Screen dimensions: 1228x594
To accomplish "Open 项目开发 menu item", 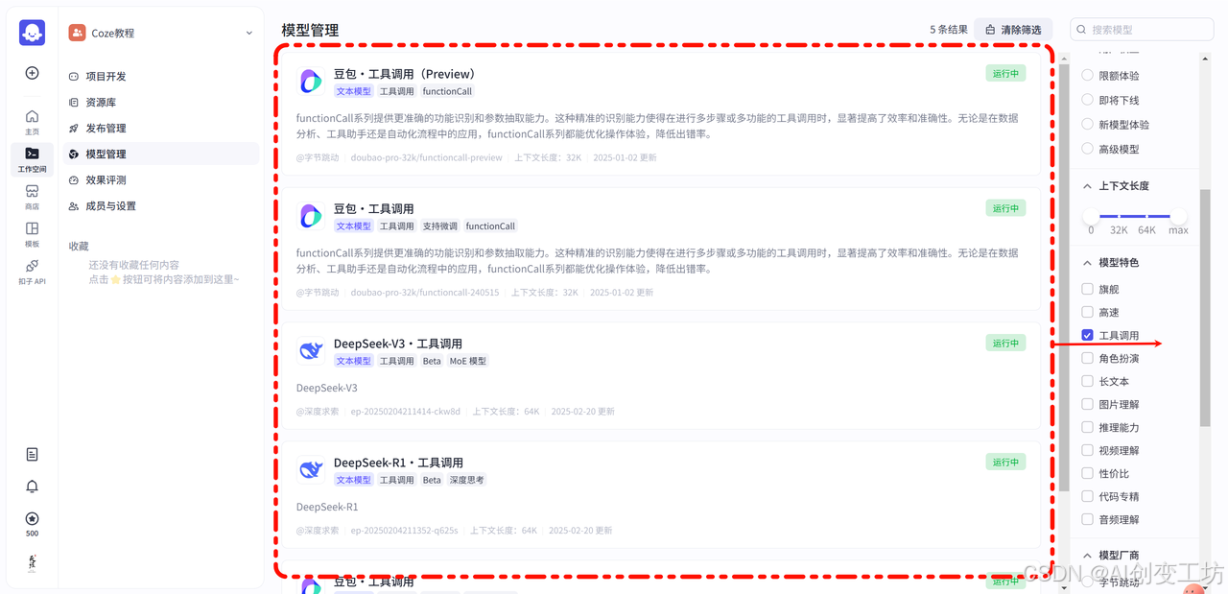I will click(161, 76).
